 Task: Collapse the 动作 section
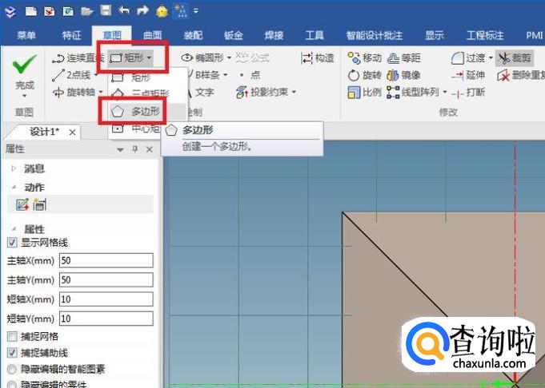pos(14,188)
